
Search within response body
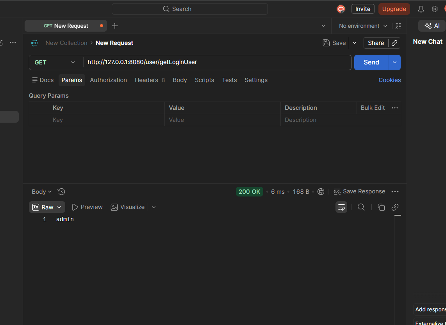pyautogui.click(x=361, y=207)
